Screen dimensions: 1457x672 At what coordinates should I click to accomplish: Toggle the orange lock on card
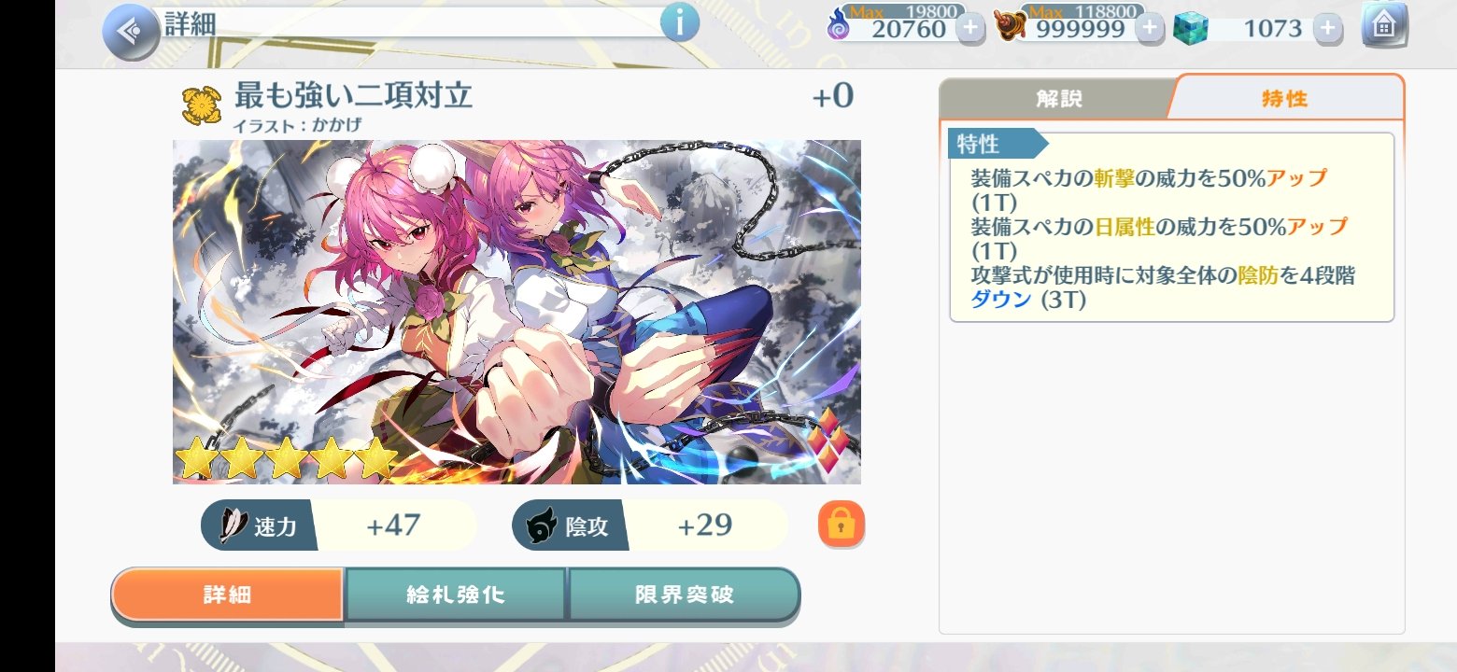pyautogui.click(x=842, y=525)
